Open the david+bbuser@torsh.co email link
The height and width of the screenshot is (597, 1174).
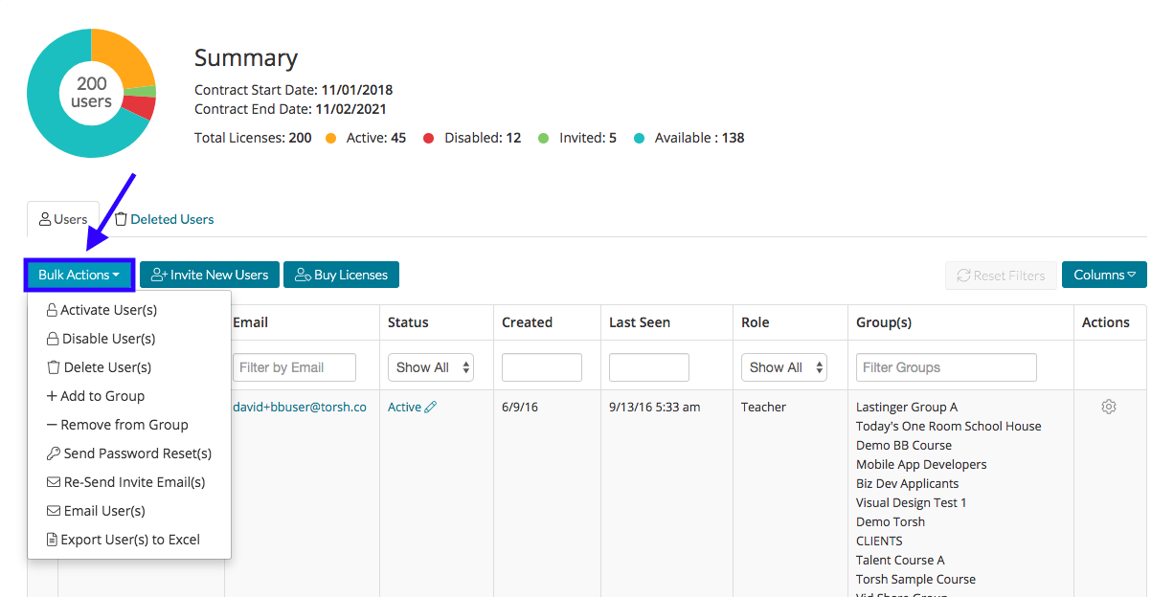300,407
